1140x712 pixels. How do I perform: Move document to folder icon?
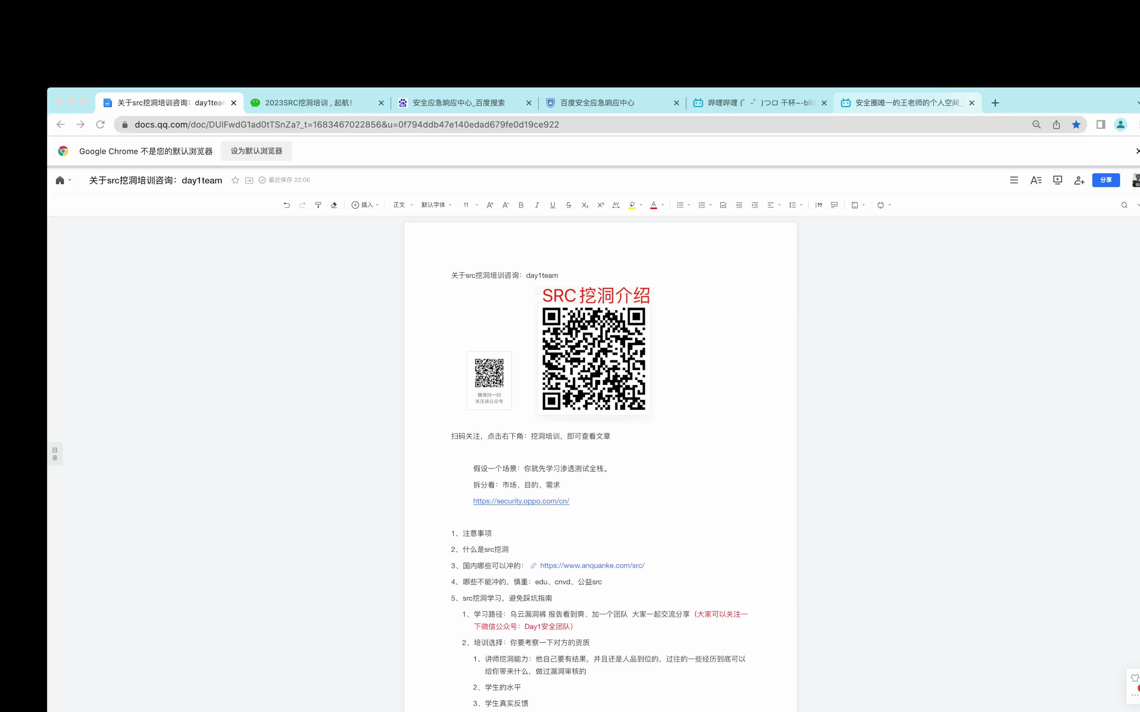click(249, 180)
